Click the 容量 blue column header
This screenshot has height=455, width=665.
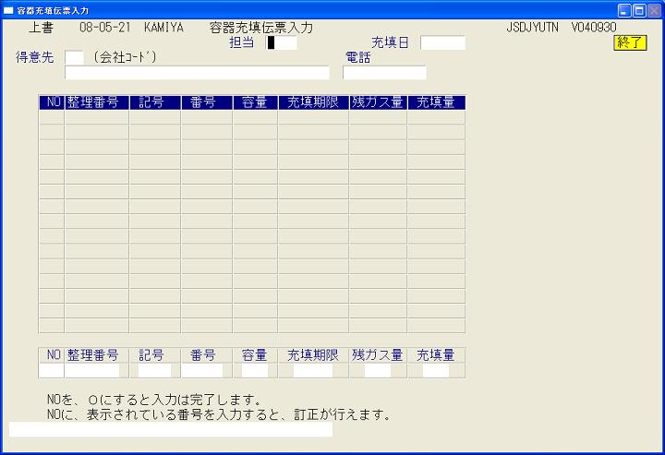255,102
